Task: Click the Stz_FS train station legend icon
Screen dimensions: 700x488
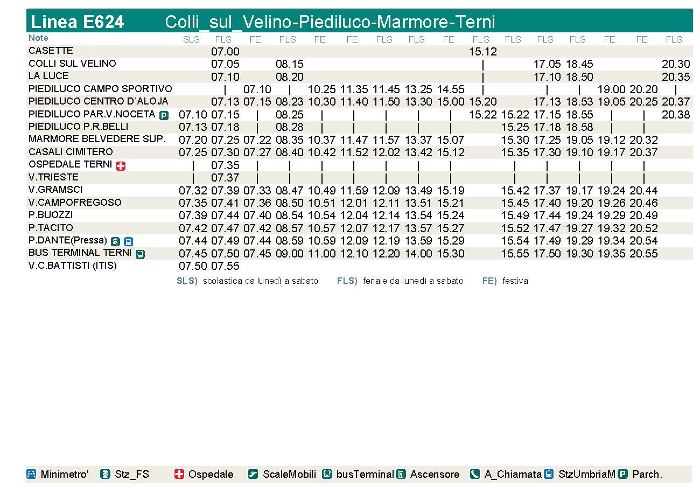Action: (106, 475)
